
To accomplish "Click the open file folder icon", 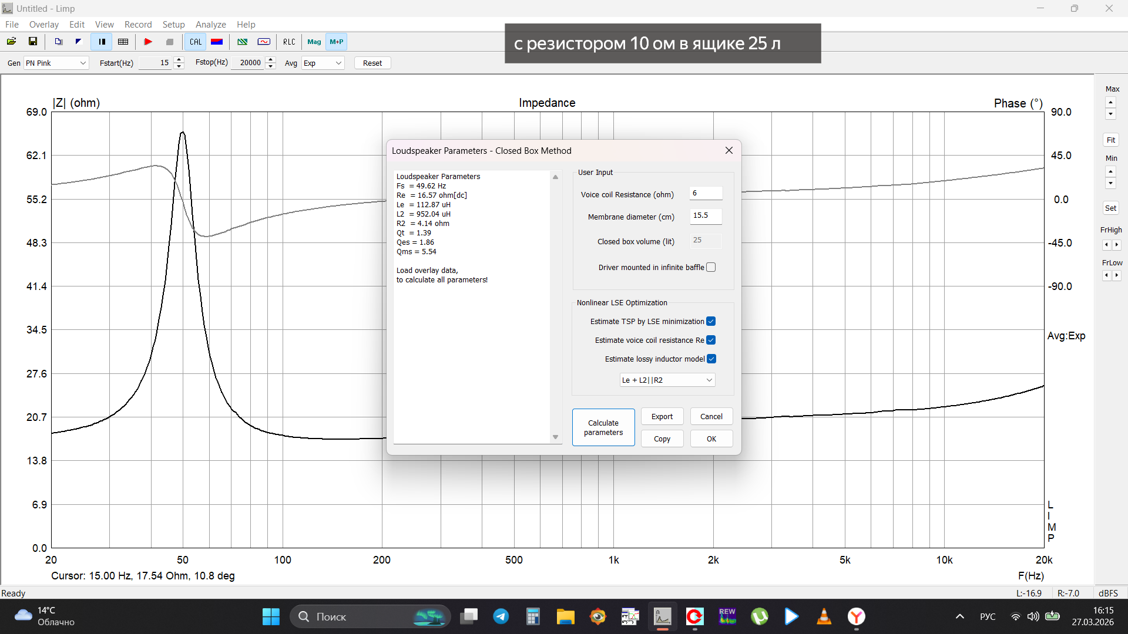I will tap(11, 42).
